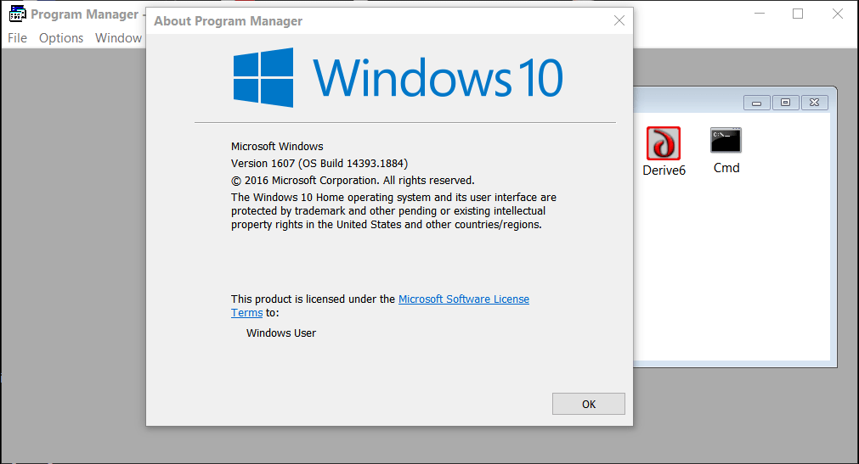Screen dimensions: 859x464
Task: Open the Derive6 program icon
Action: pos(664,143)
